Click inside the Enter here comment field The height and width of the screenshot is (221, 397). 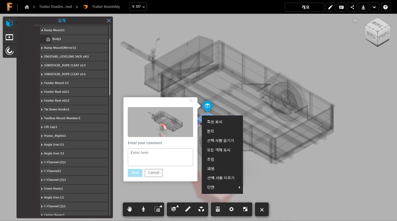point(160,157)
